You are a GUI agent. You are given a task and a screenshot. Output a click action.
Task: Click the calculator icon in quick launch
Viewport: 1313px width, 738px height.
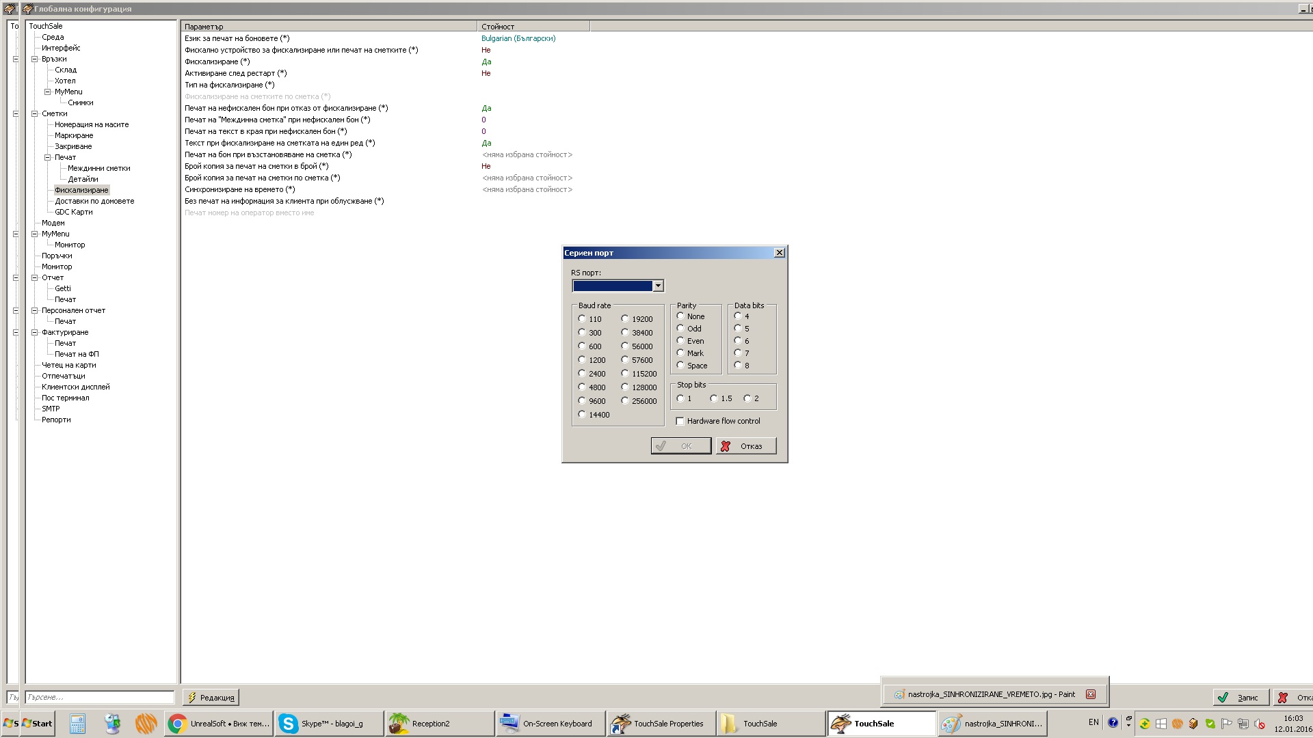tap(77, 724)
